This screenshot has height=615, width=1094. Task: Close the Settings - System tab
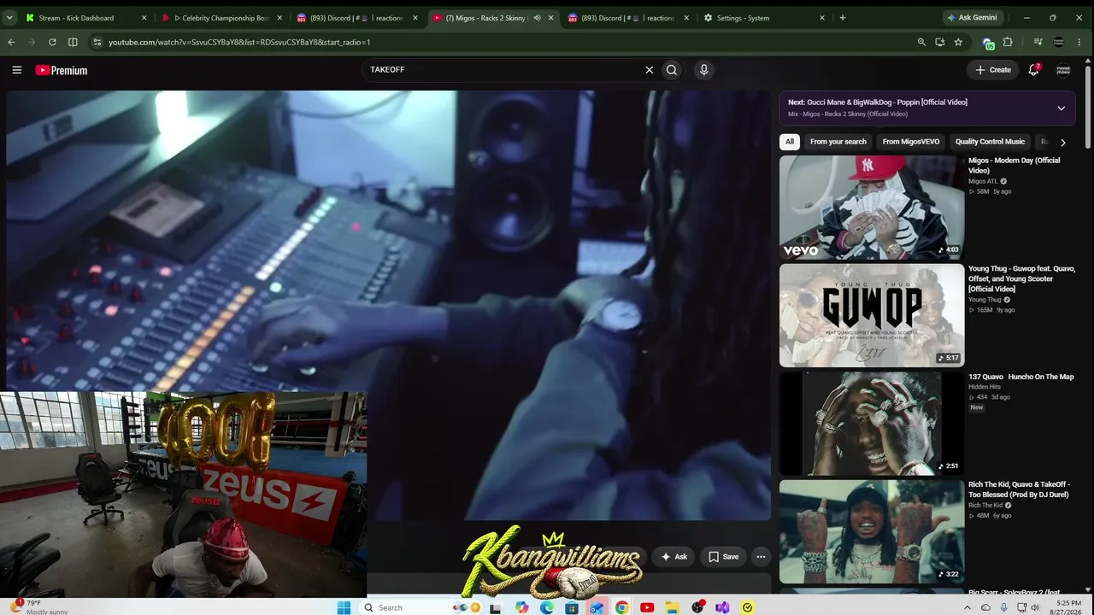click(x=822, y=18)
